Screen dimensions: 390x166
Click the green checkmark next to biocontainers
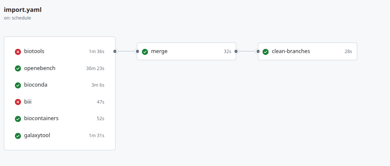pos(18,119)
